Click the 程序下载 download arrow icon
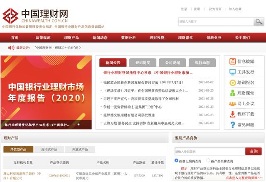266x182 pixels. pos(233,114)
